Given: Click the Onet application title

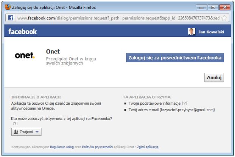Looking at the screenshot, I should [x=53, y=52].
